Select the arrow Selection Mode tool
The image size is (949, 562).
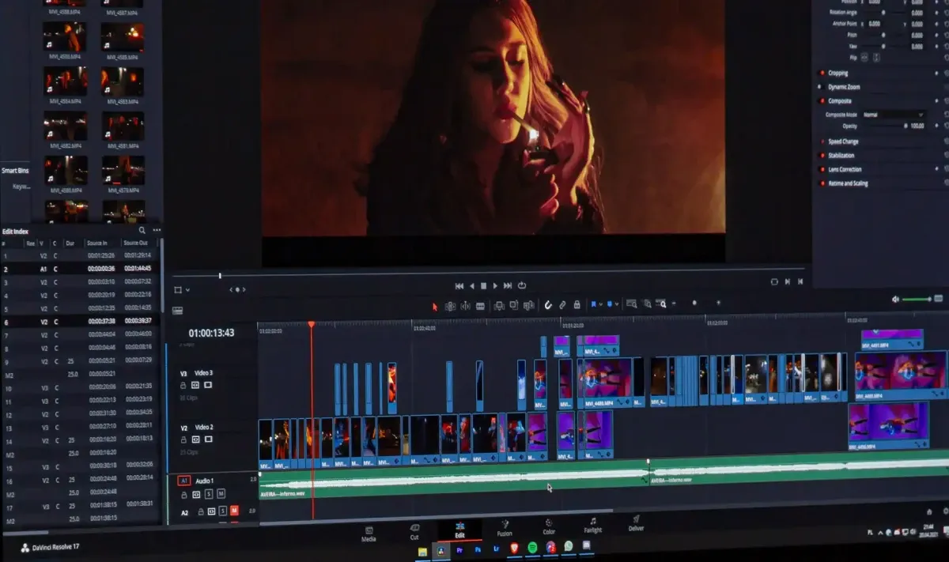tap(434, 306)
